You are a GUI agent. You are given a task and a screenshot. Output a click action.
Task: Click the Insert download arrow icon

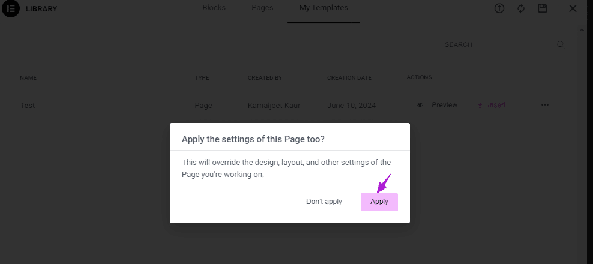[480, 105]
